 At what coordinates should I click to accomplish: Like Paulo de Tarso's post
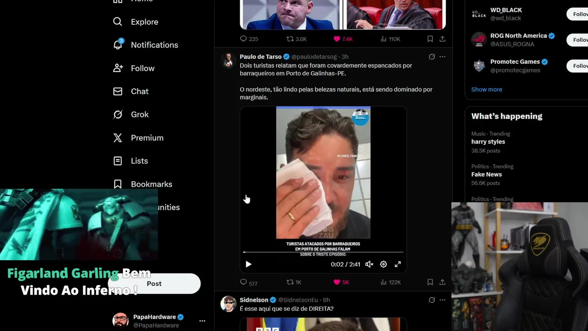point(341,282)
